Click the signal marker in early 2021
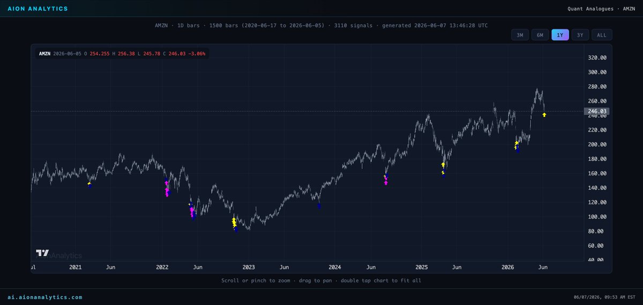This screenshot has height=305, width=643. 89,185
